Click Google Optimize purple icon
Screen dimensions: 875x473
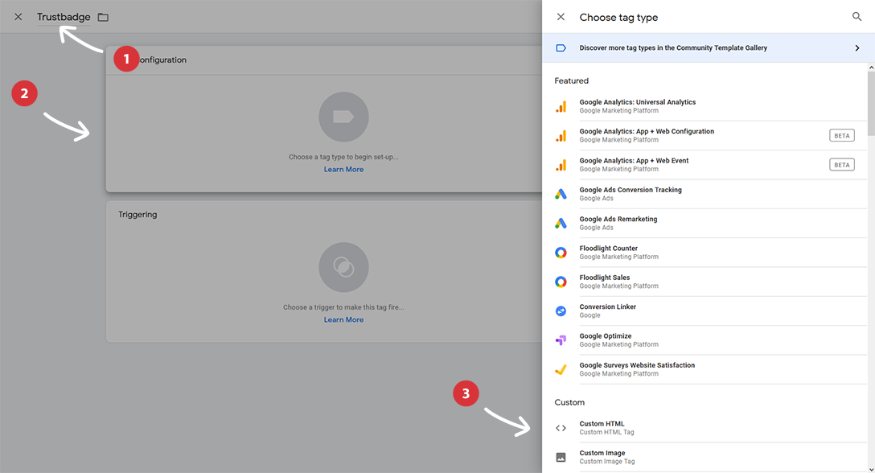pyautogui.click(x=561, y=340)
